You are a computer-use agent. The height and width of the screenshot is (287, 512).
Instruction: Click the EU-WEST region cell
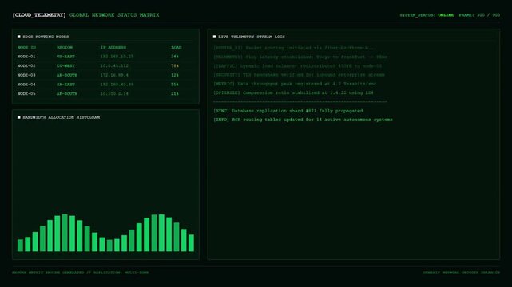[x=66, y=66]
